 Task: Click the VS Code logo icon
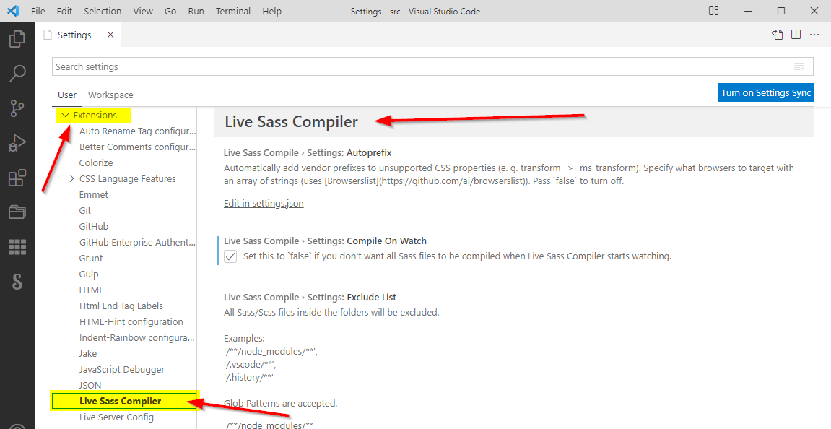(13, 11)
